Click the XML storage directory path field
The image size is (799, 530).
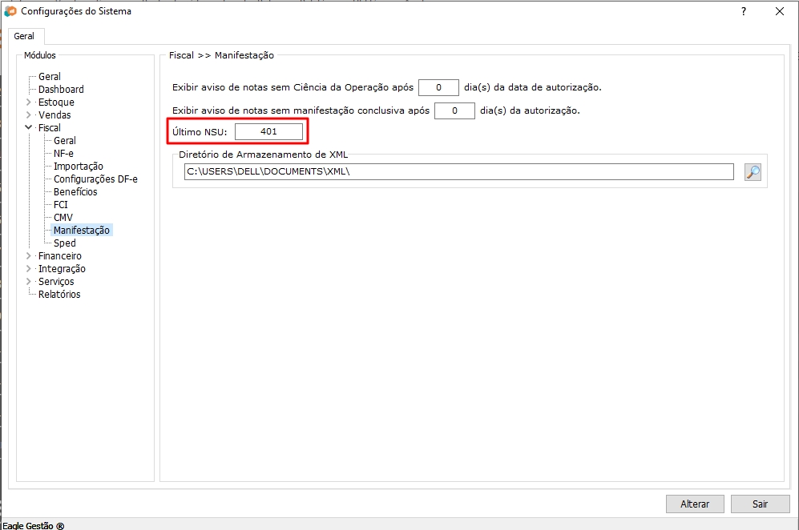coord(458,171)
